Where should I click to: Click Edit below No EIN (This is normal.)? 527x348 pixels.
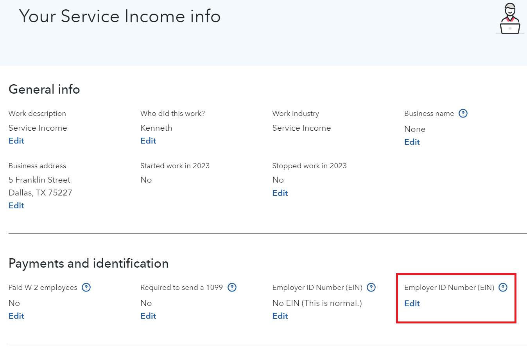280,316
